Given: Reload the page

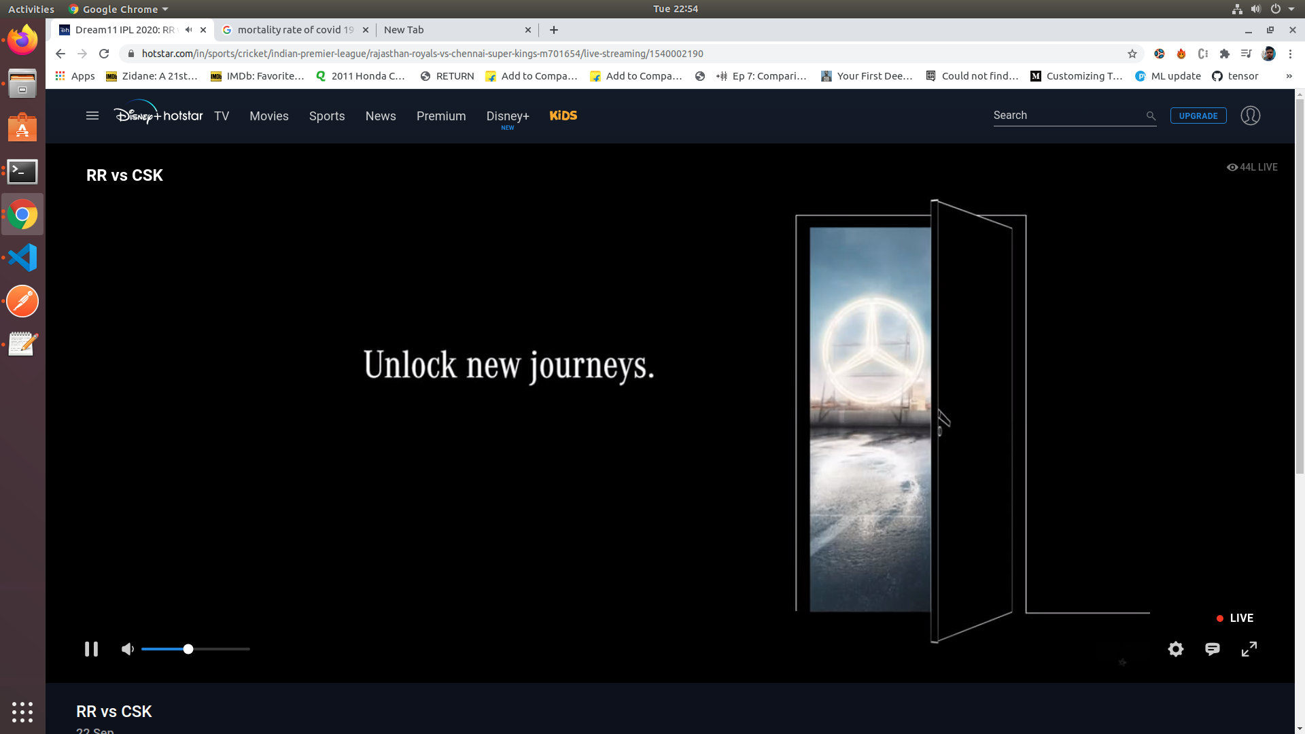Looking at the screenshot, I should coord(104,54).
